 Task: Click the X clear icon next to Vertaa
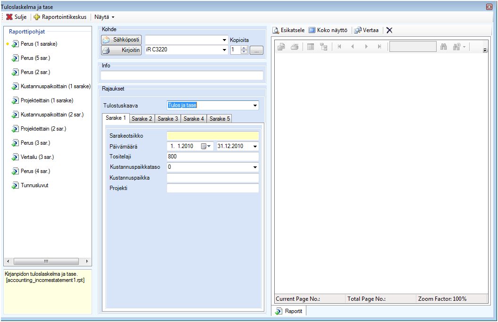pyautogui.click(x=389, y=30)
